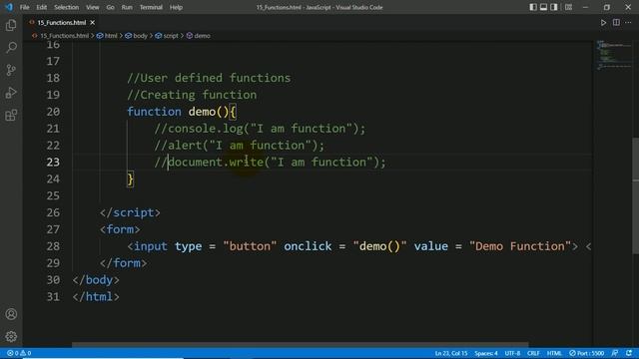Click the Ln 23, Col 15 status item
Viewport: 639px width, 359px height.
point(451,353)
